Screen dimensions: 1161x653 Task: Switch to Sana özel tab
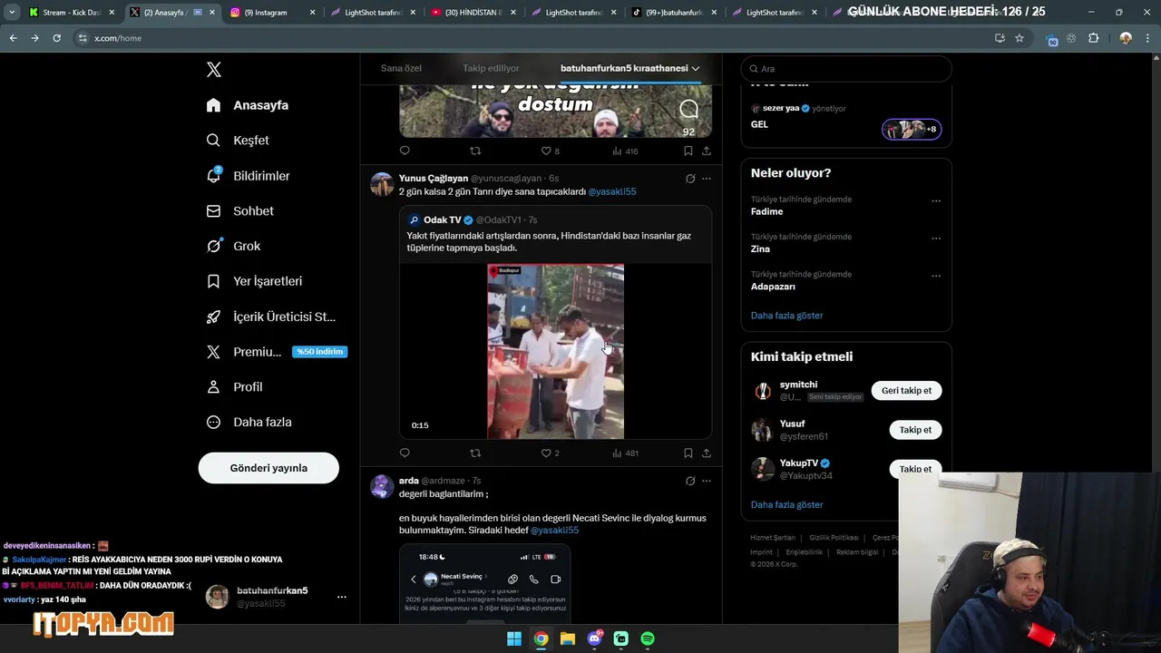[401, 68]
